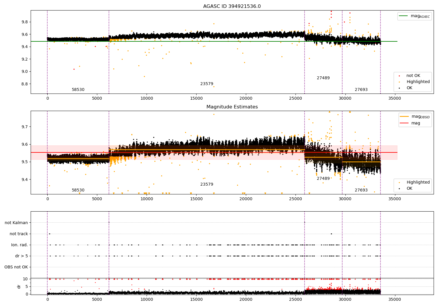The image size is (438, 306).
Task: Click OBSID label 58530 in Magnitude Estimates plot
Action: [78, 190]
